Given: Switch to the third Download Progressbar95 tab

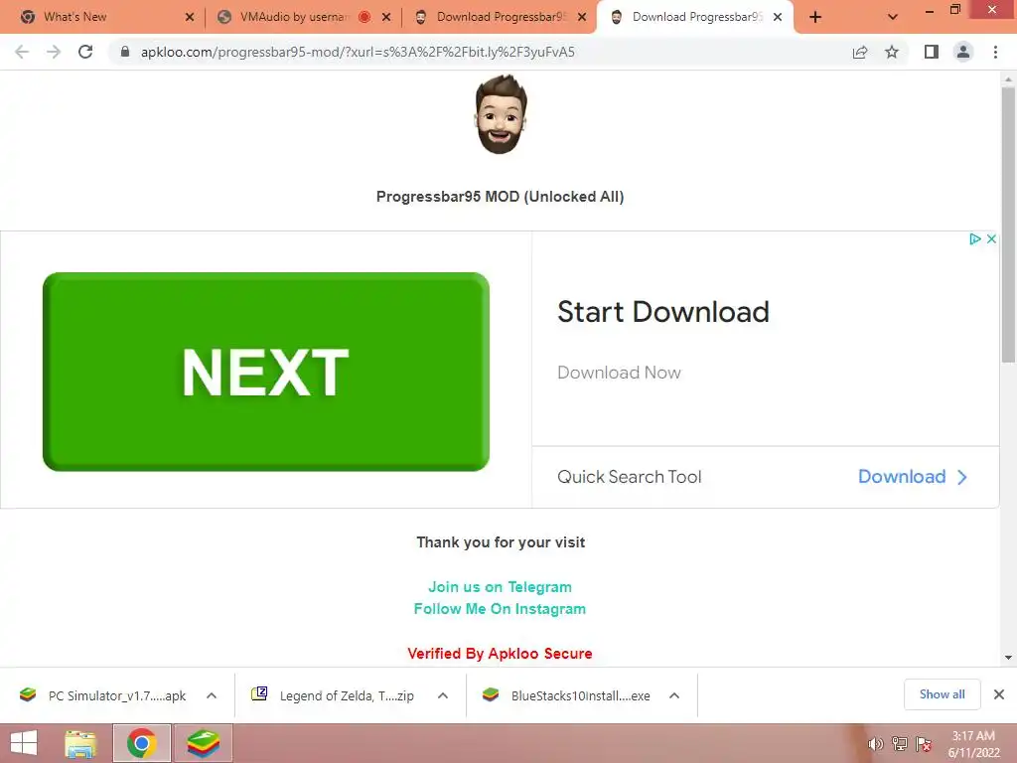Looking at the screenshot, I should 502,17.
